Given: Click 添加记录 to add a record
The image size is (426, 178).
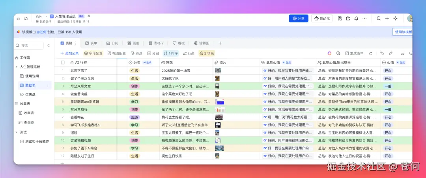Looking at the screenshot, I should pyautogui.click(x=69, y=53).
